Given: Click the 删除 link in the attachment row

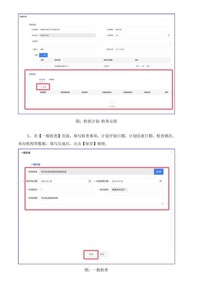Looking at the screenshot, I should (148, 66).
